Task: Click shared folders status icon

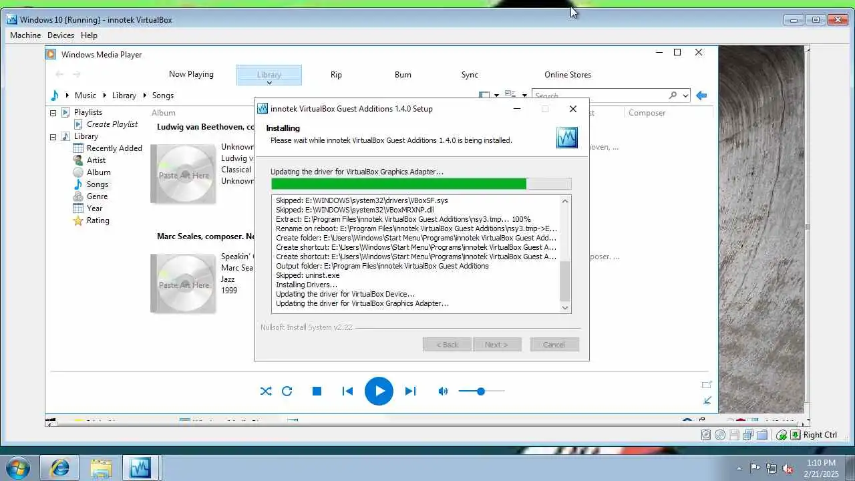Action: [762, 435]
